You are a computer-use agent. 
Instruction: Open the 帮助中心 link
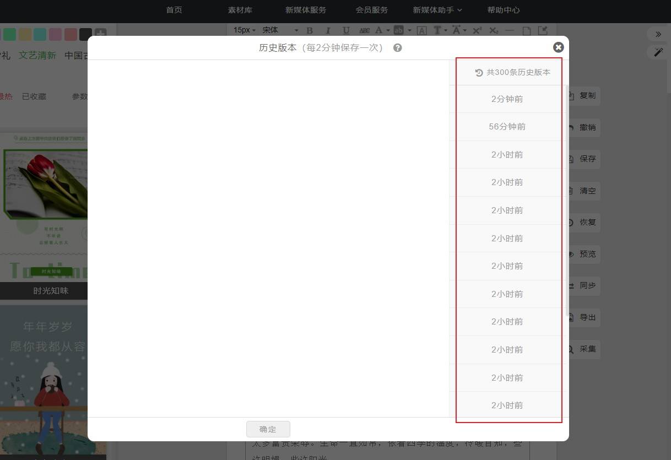click(x=503, y=10)
